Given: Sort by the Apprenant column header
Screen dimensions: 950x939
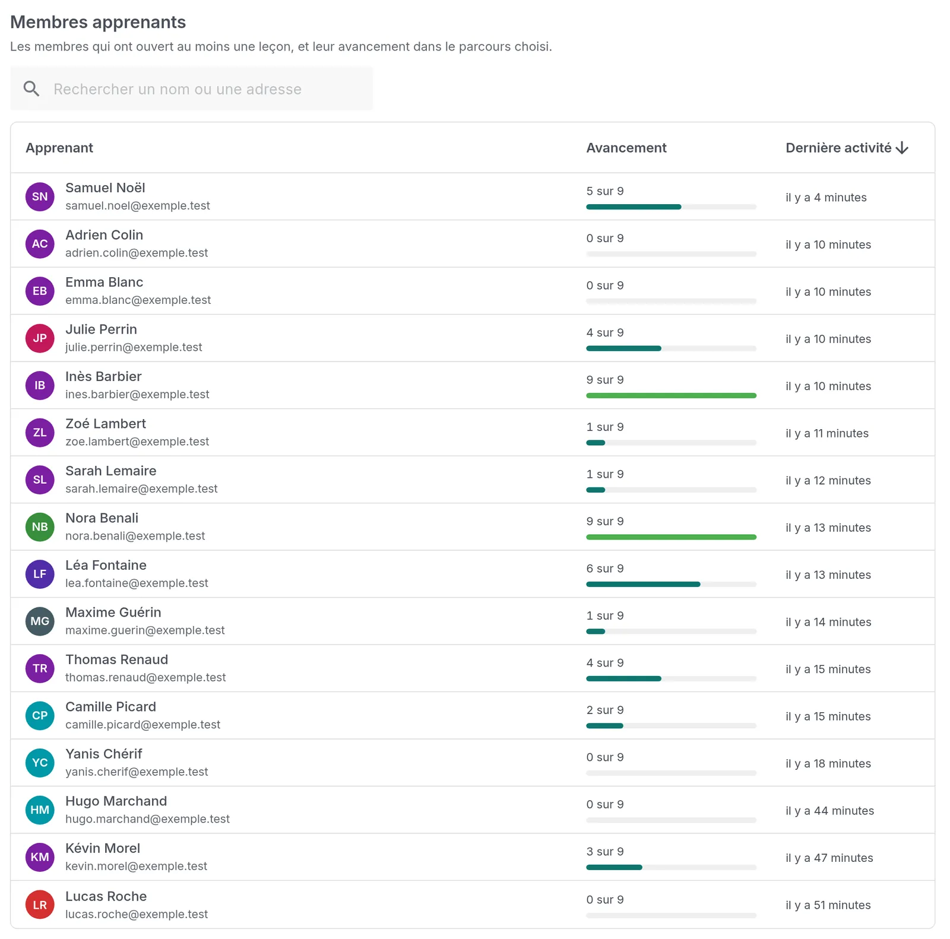Looking at the screenshot, I should (x=59, y=148).
